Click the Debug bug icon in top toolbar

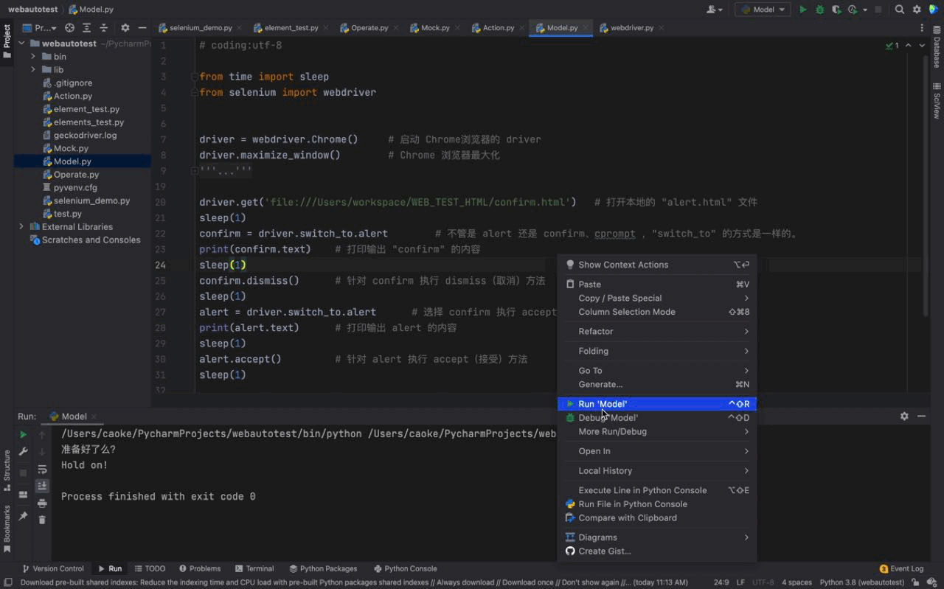point(820,10)
